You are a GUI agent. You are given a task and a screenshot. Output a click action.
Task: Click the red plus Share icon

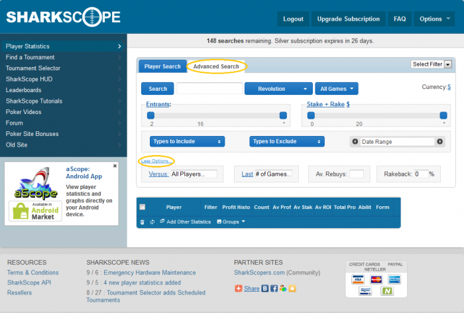coord(238,288)
